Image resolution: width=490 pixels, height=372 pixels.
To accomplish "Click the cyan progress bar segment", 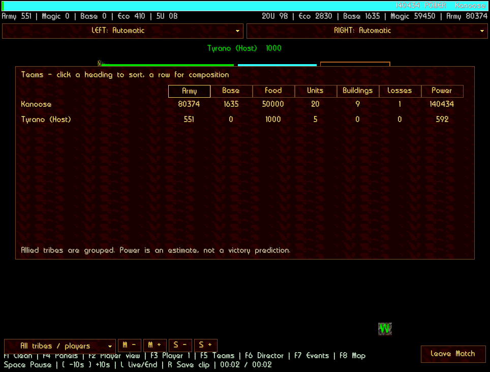I will [277, 65].
